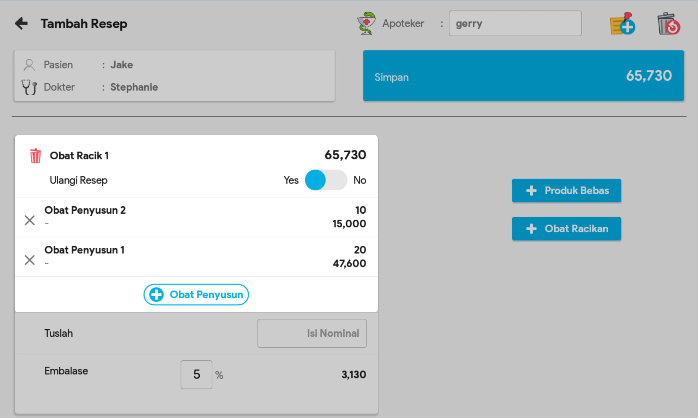Click the doctor stethoscope icon

click(29, 87)
